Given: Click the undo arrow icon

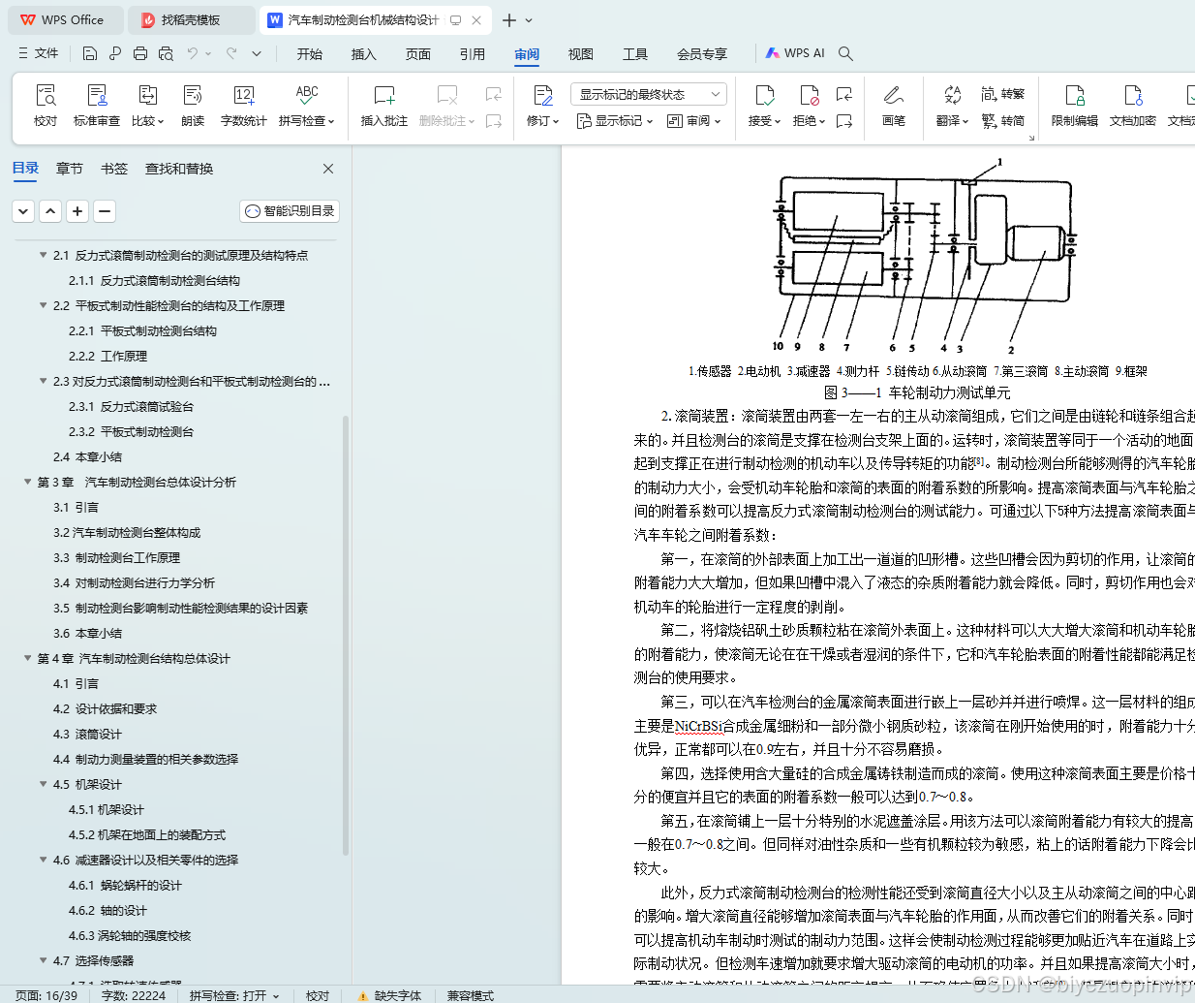Looking at the screenshot, I should pyautogui.click(x=193, y=53).
